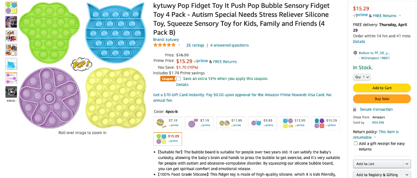Tick the 15% coupon checkbox
Viewport: 417px width, 178px height.
(x=178, y=79)
